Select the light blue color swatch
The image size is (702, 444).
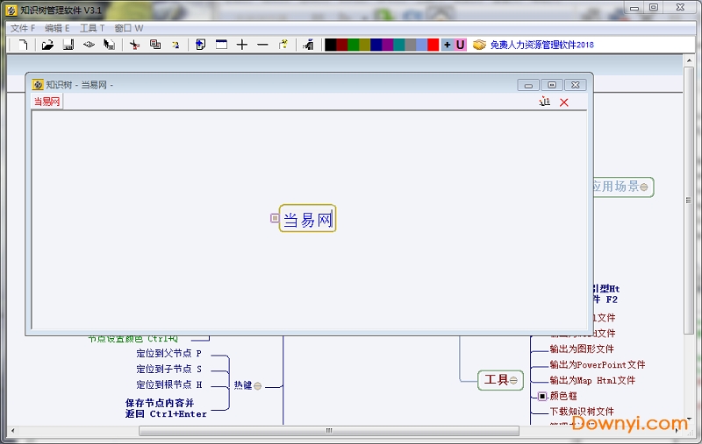click(x=422, y=45)
